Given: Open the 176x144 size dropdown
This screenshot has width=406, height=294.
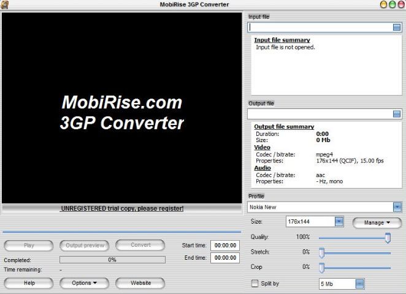Looking at the screenshot, I should pos(339,222).
